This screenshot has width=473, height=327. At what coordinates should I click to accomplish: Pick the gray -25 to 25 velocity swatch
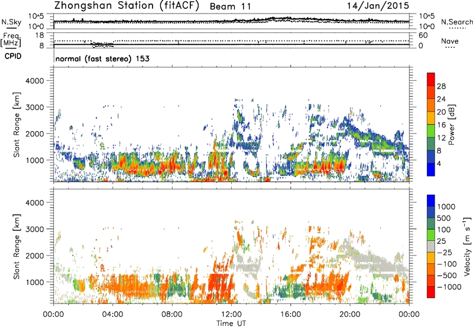click(431, 247)
